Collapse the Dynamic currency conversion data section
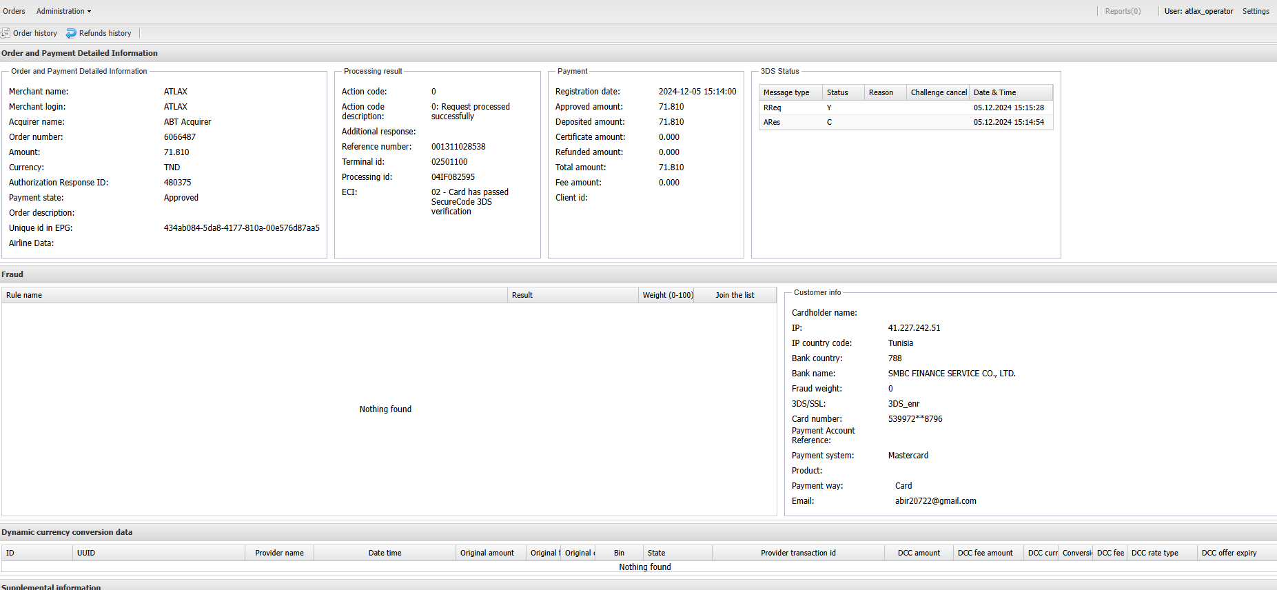The width and height of the screenshot is (1277, 590). pos(67,532)
